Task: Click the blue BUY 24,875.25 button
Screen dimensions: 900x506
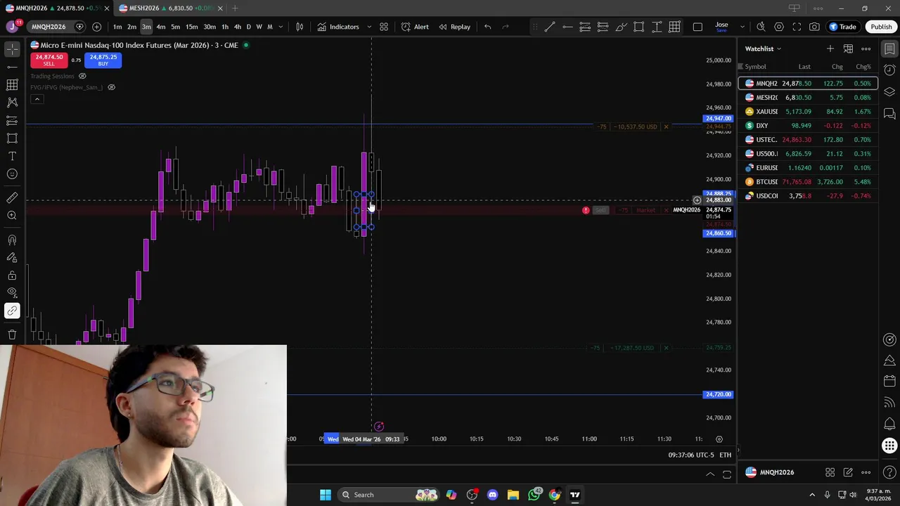Action: [x=103, y=60]
